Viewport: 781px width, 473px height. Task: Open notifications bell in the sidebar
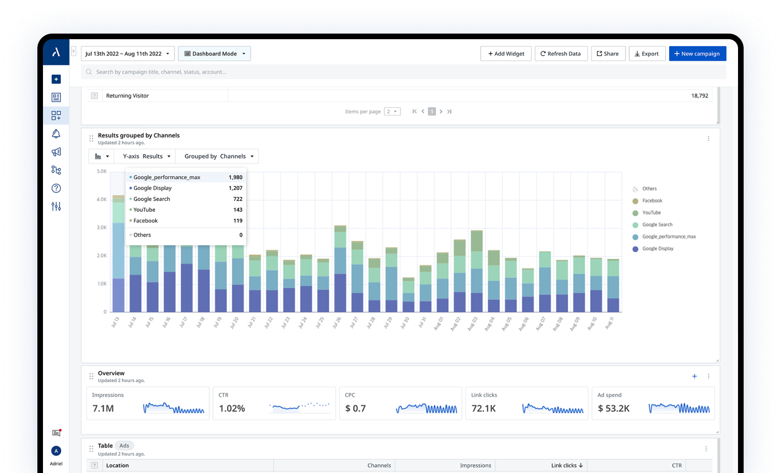(x=56, y=134)
